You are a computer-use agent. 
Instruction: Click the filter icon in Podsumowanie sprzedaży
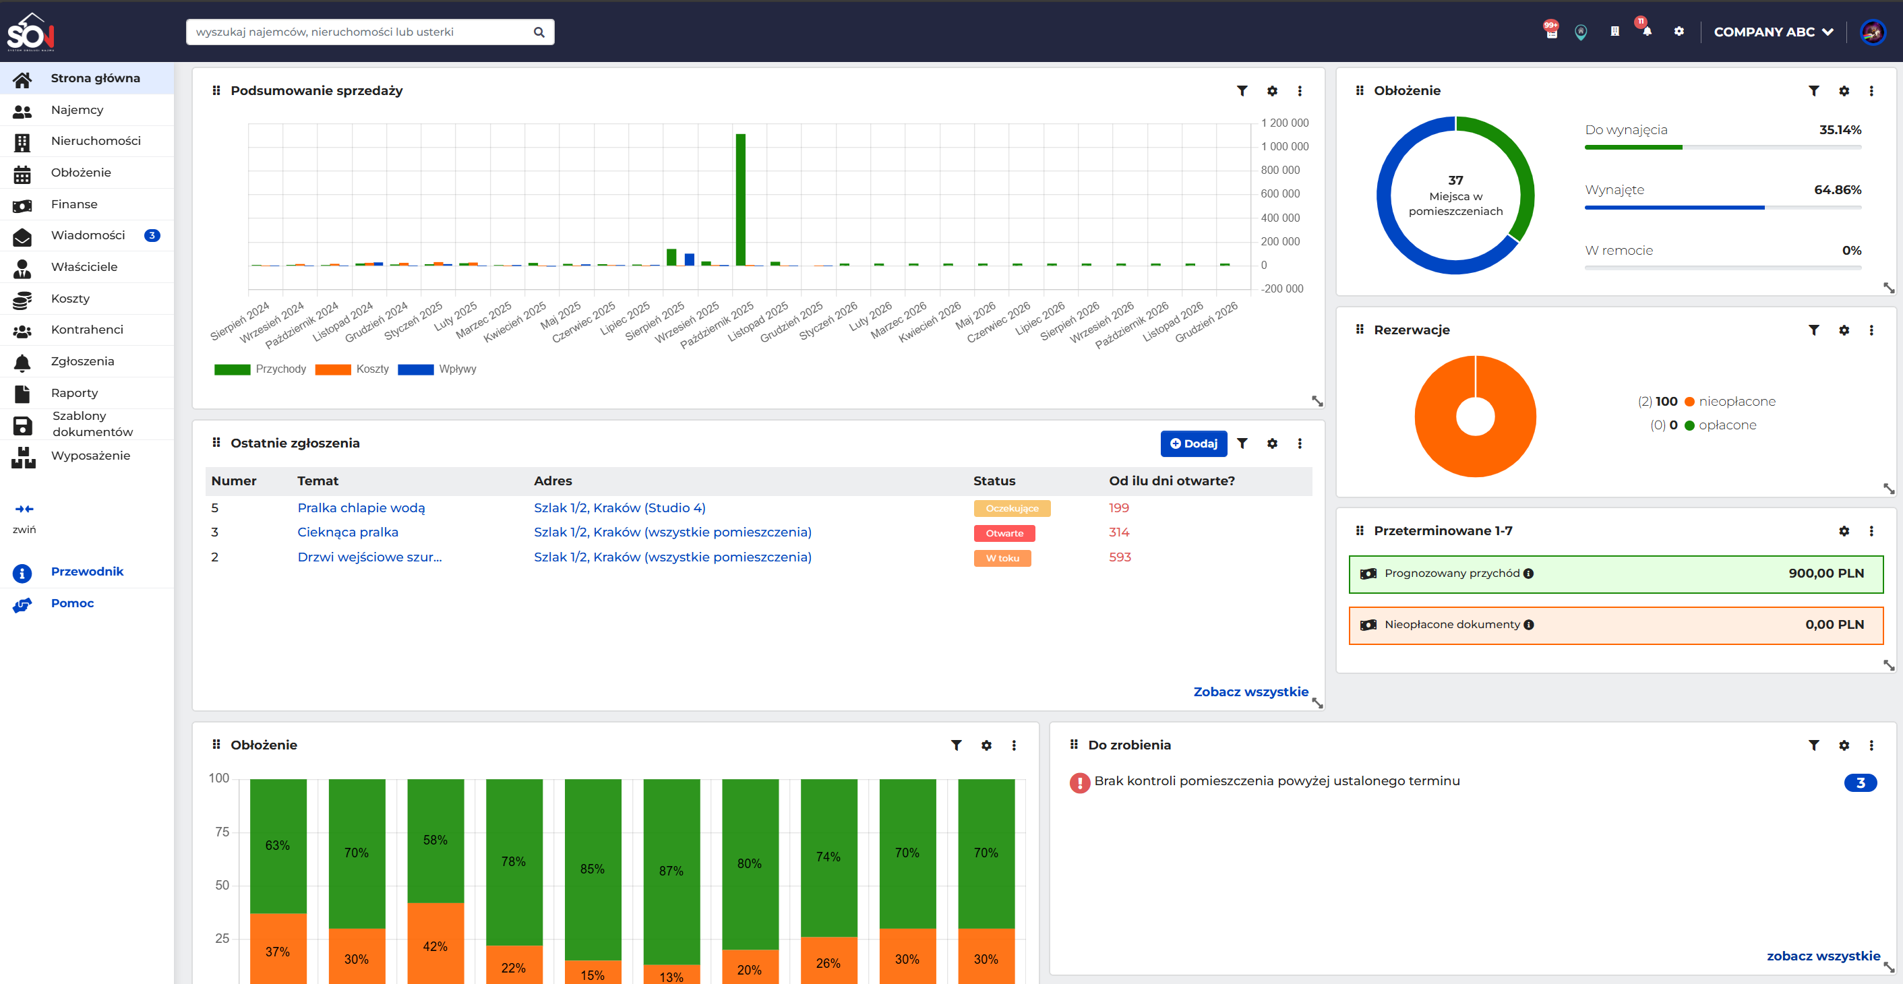click(1242, 91)
